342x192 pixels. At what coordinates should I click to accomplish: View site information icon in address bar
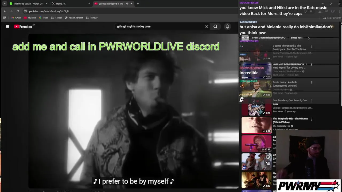(25, 11)
